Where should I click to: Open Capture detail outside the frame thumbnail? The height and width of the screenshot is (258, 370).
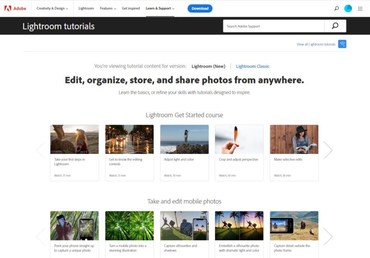[294, 226]
